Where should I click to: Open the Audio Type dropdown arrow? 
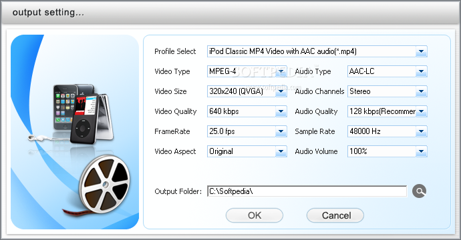[422, 71]
